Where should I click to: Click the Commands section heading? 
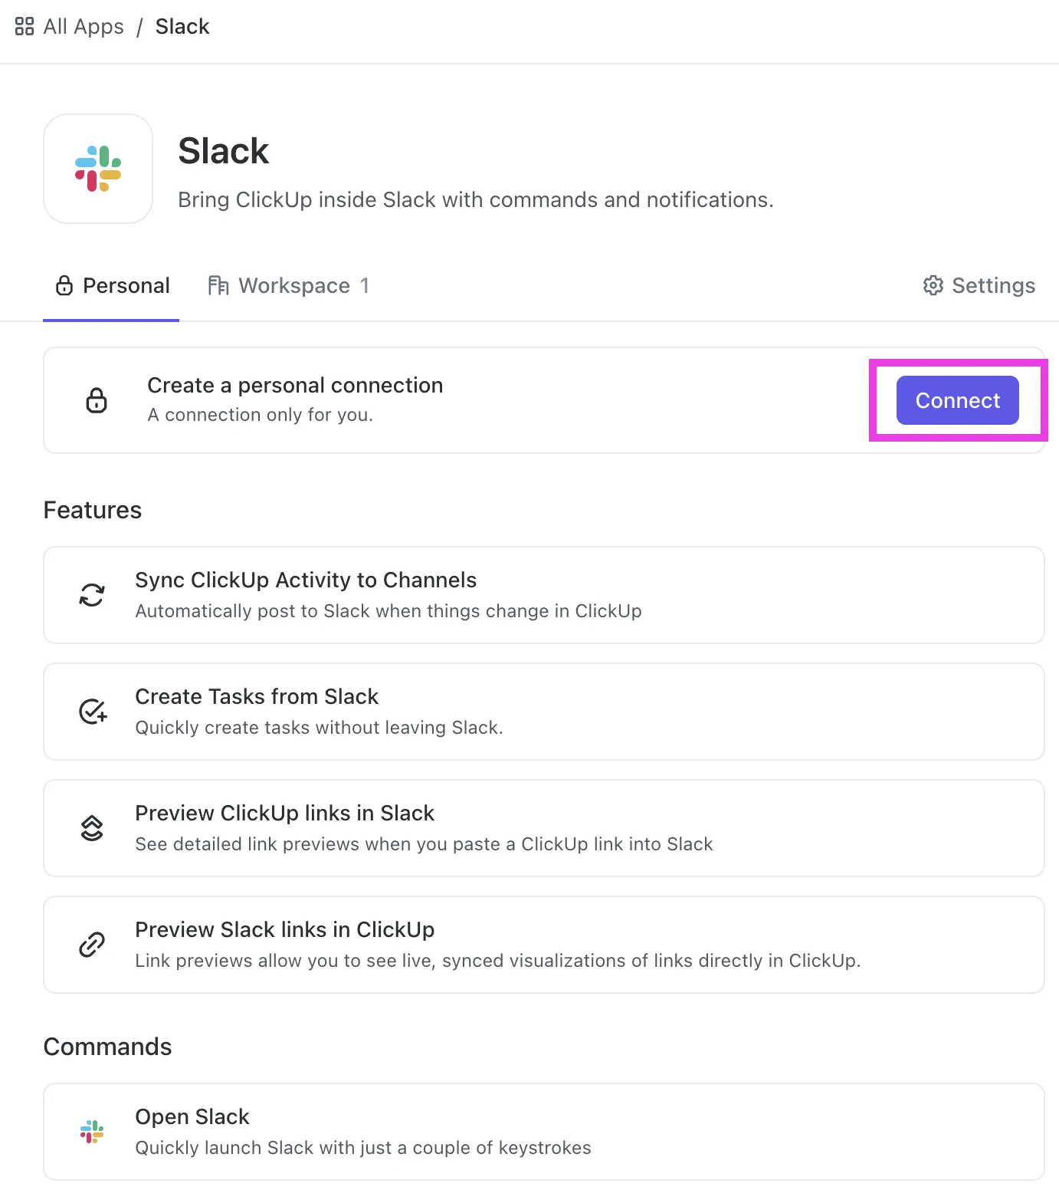[108, 1047]
